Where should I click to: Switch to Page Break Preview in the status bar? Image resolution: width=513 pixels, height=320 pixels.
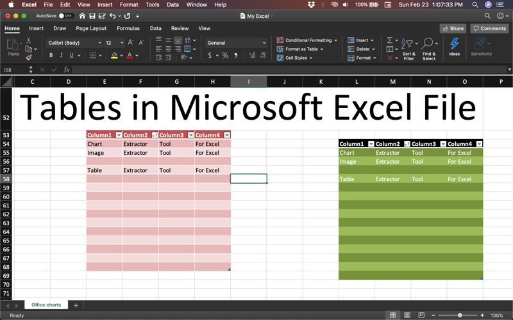pyautogui.click(x=421, y=315)
